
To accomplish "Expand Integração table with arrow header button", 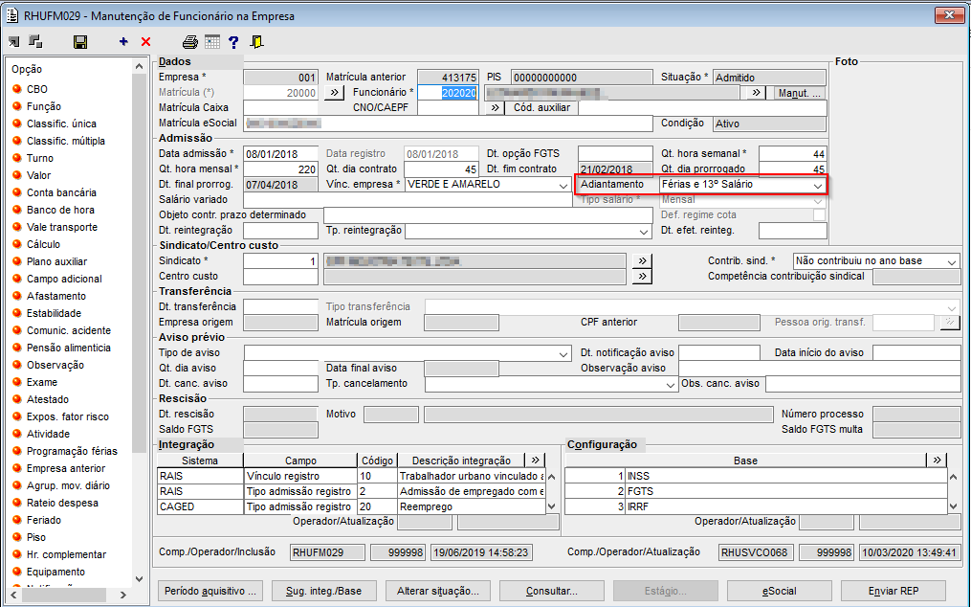I will point(535,461).
